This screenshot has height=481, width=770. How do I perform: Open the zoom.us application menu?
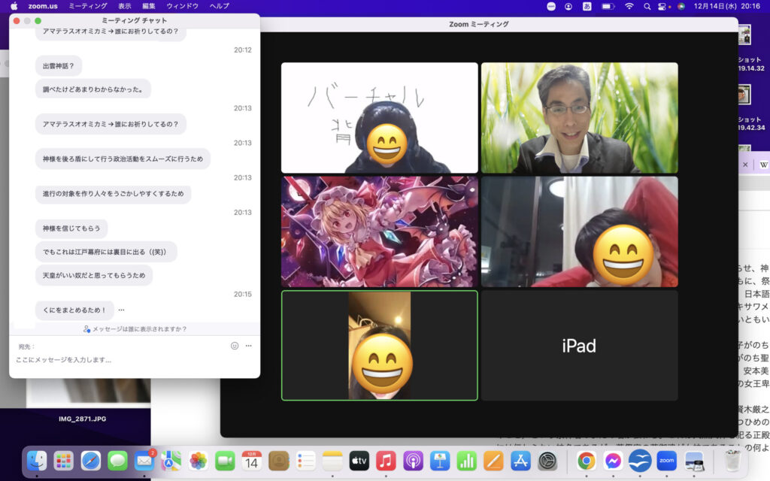[x=43, y=6]
